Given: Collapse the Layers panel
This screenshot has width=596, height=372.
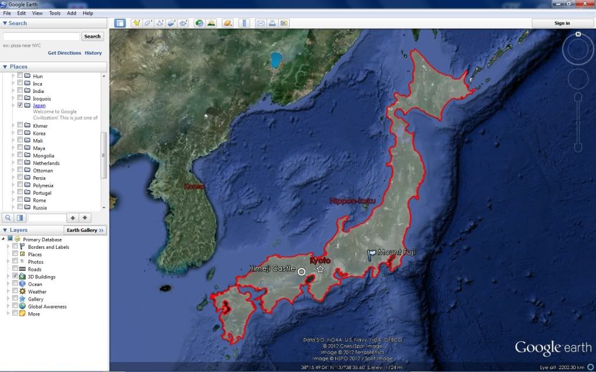Looking at the screenshot, I should (x=5, y=230).
